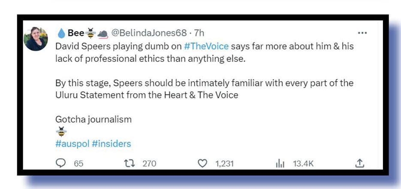Click the blue water droplet emoji
The height and width of the screenshot is (189, 401).
click(61, 33)
